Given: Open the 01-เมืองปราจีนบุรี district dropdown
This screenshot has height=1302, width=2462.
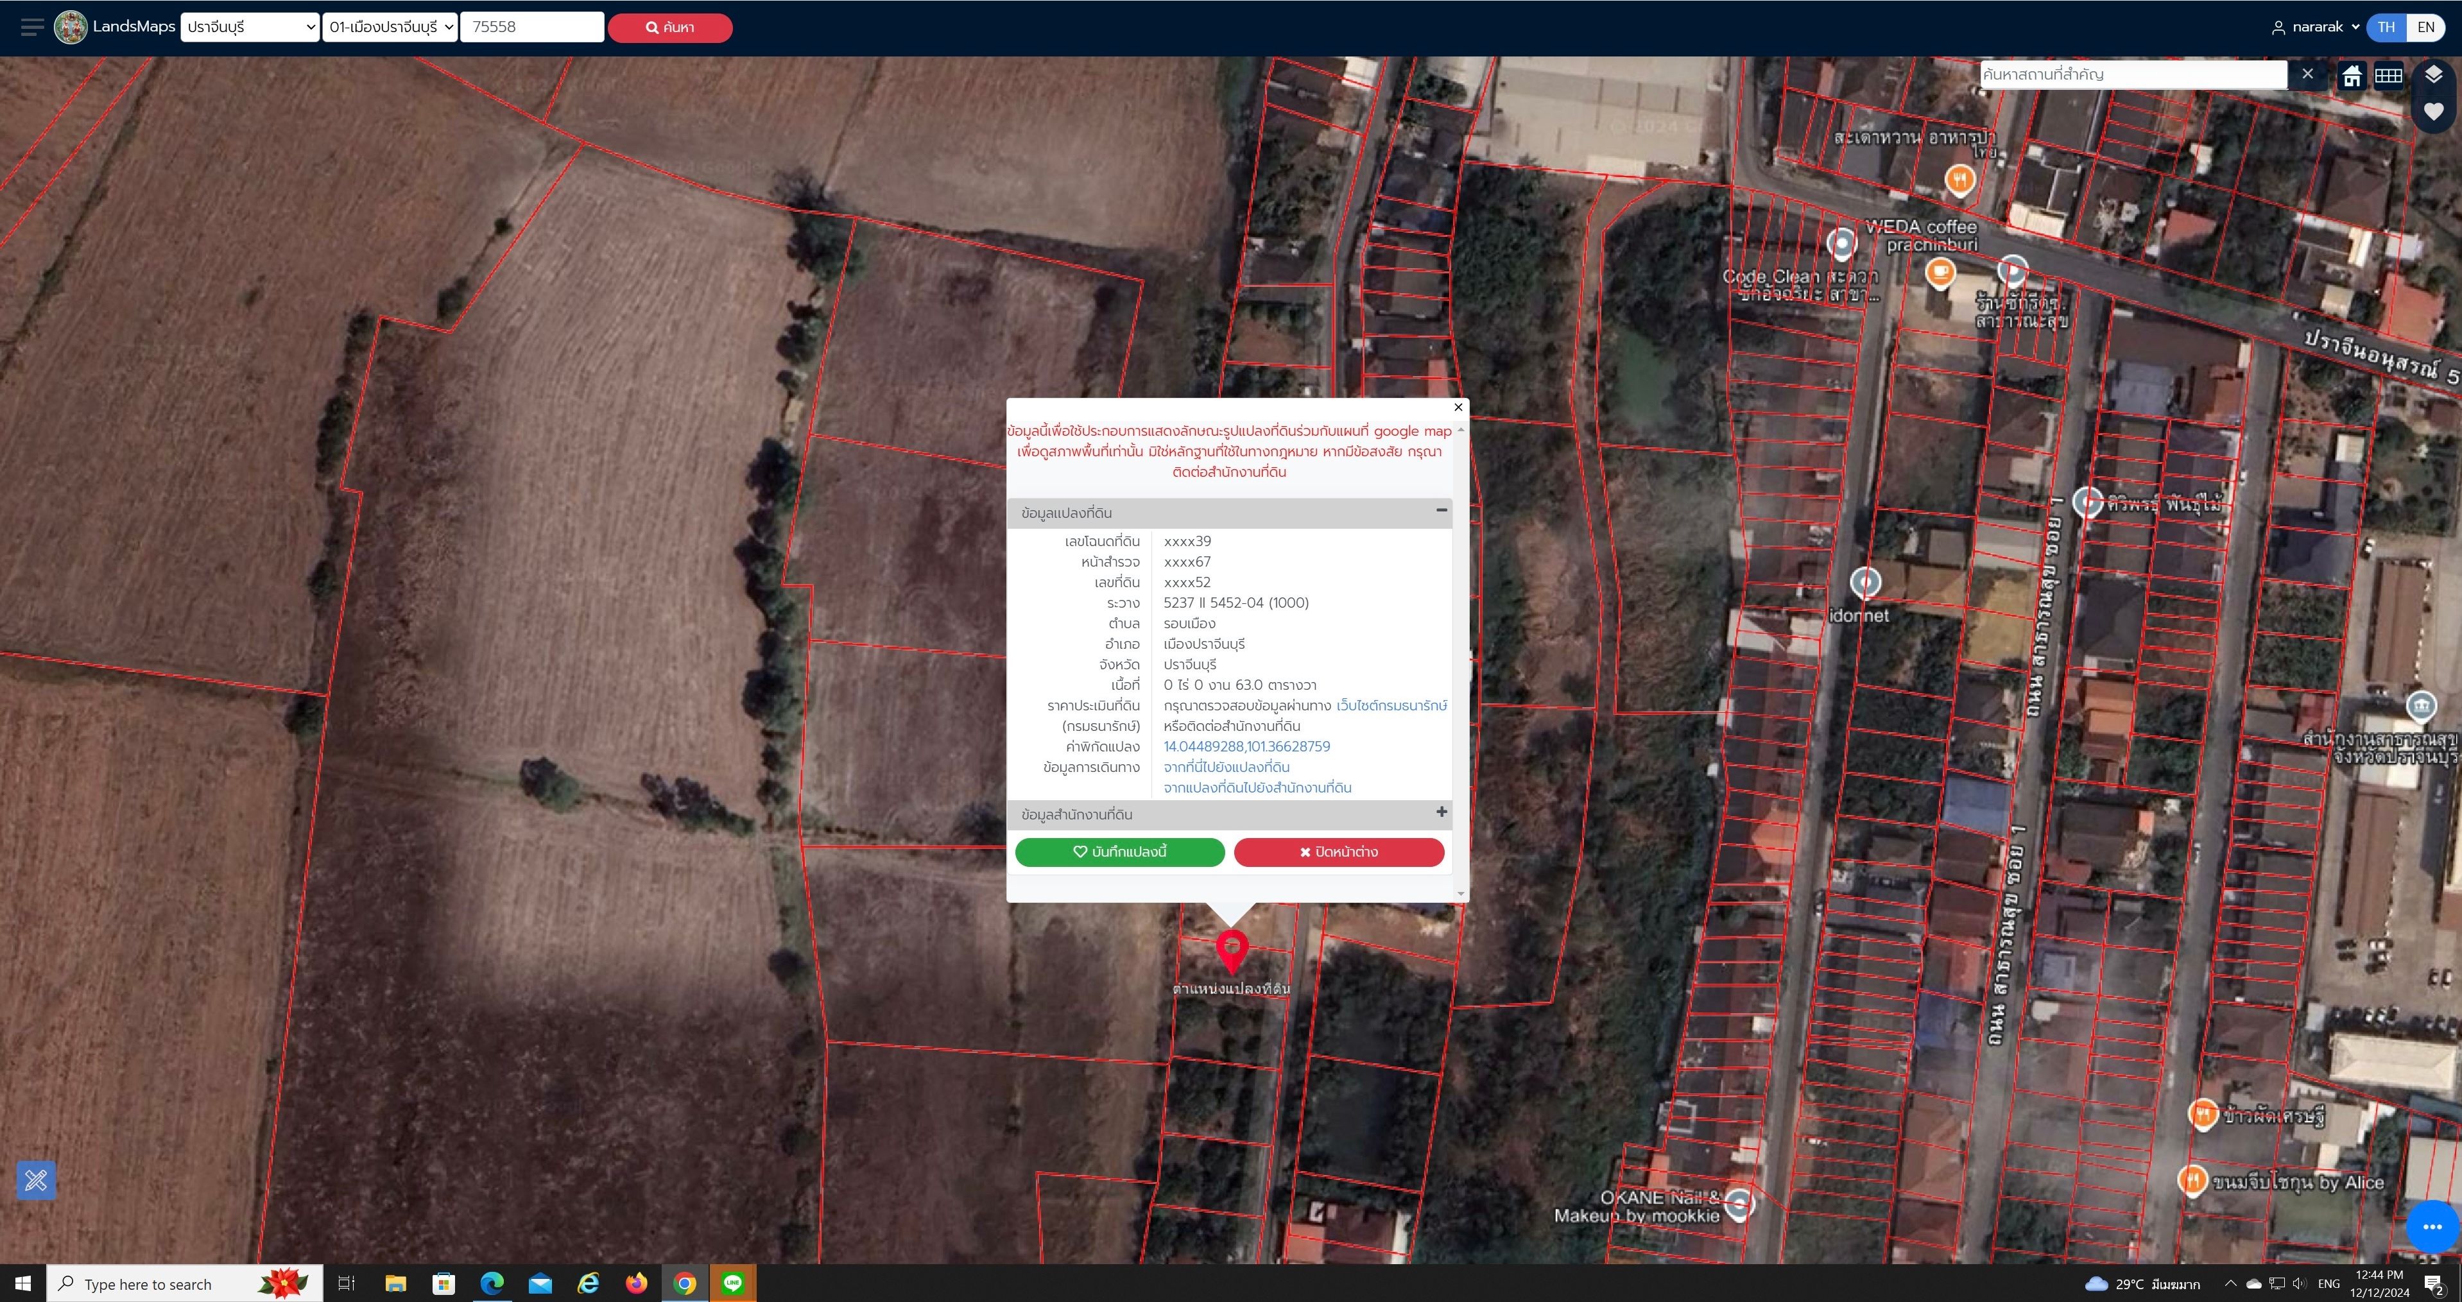Looking at the screenshot, I should pos(390,27).
